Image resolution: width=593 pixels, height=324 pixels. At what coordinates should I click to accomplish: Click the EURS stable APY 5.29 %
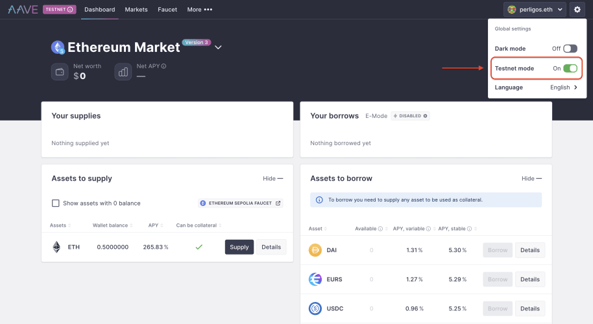pos(457,279)
